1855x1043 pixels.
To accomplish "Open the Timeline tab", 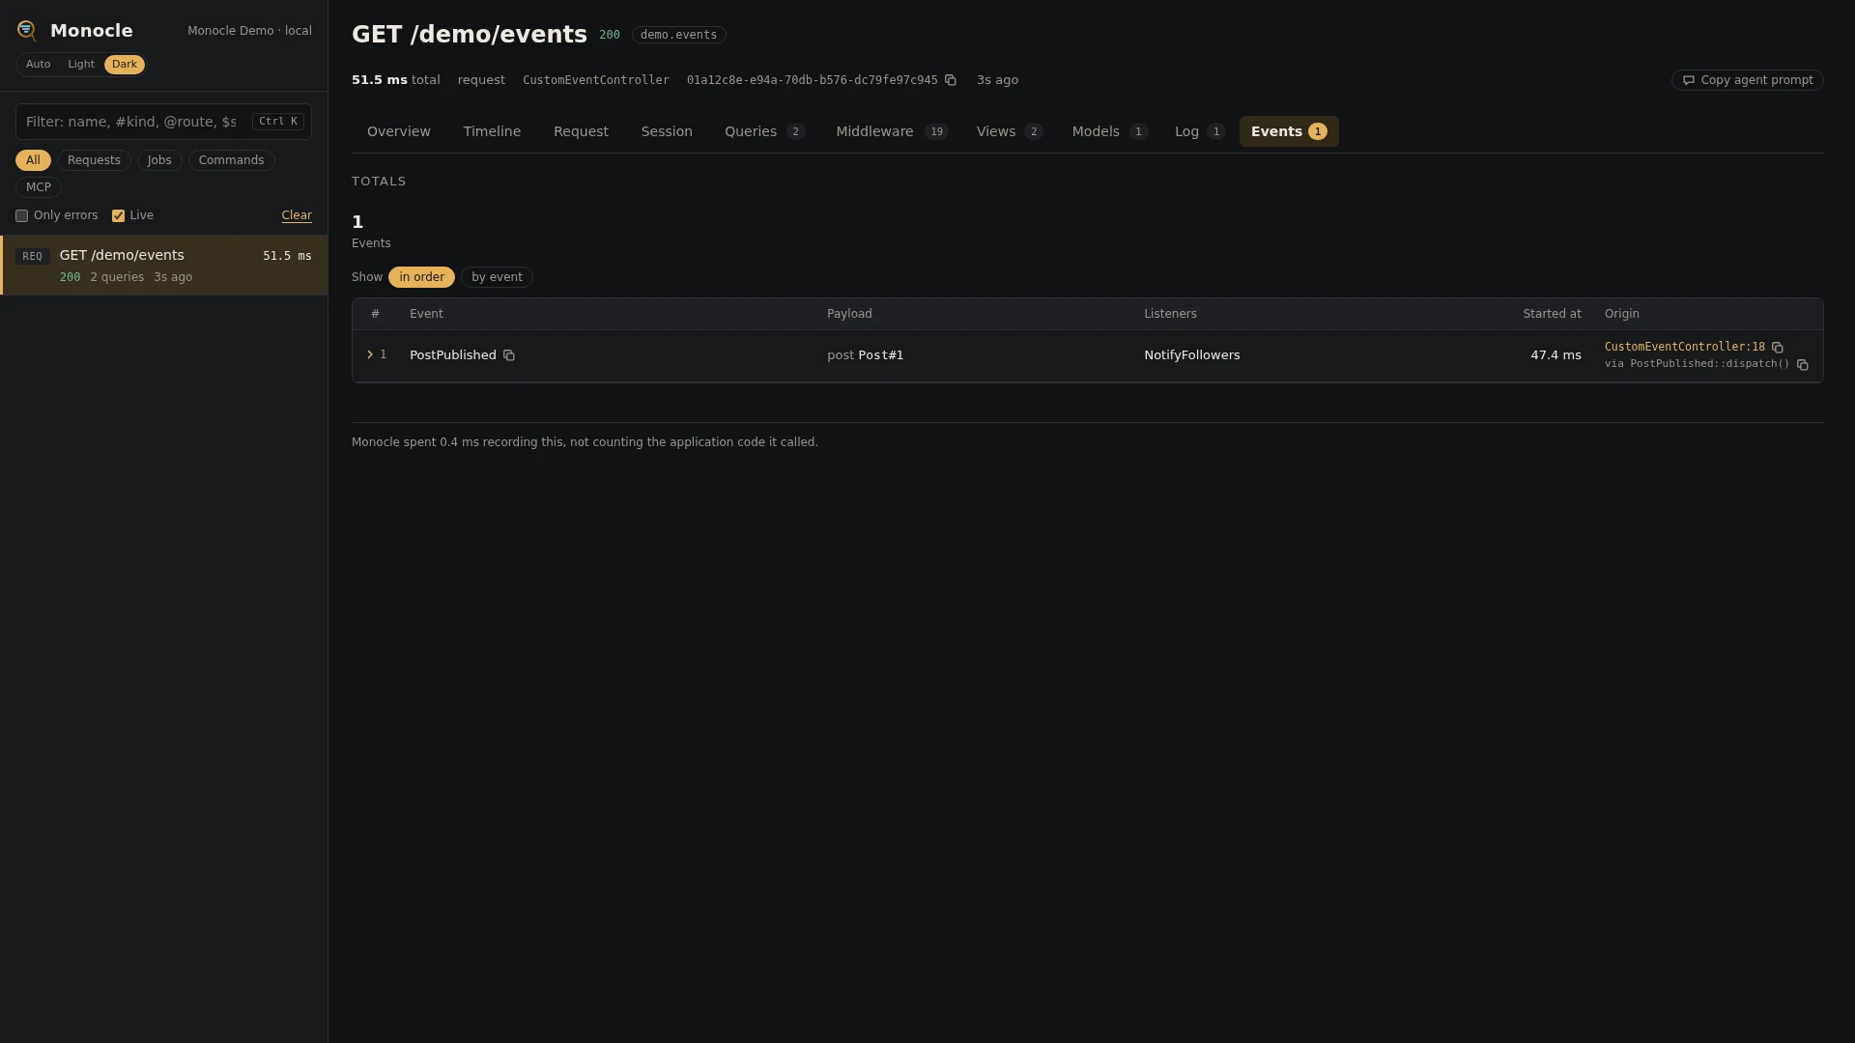I will [x=492, y=131].
